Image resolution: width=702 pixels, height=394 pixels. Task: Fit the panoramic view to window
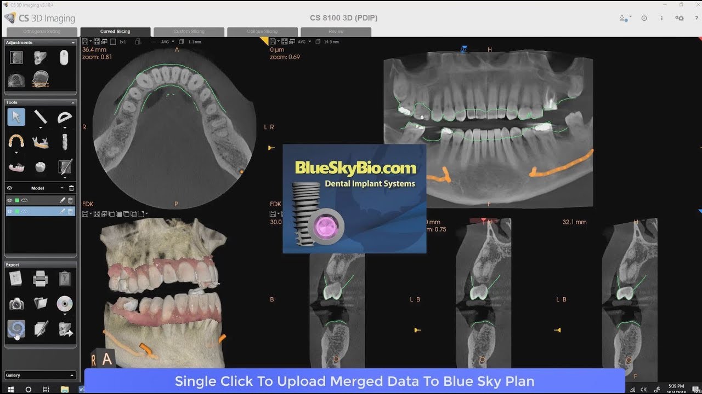point(285,42)
